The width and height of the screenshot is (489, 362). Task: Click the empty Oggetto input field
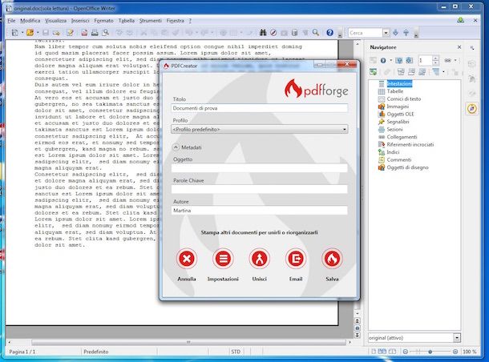[x=260, y=168]
